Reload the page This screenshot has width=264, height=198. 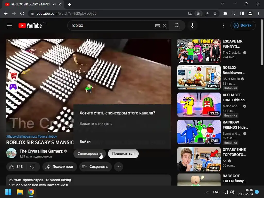point(22,13)
